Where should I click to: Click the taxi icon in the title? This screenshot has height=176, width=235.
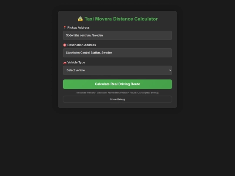pos(81,19)
